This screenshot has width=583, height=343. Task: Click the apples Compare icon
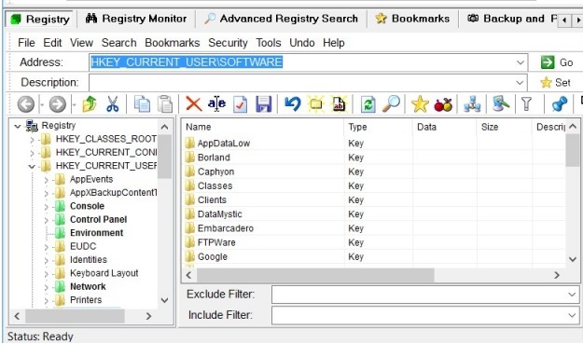[x=443, y=104]
